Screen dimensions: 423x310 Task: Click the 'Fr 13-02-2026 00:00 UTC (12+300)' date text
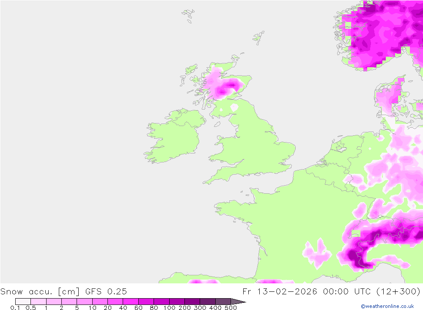click(x=331, y=291)
